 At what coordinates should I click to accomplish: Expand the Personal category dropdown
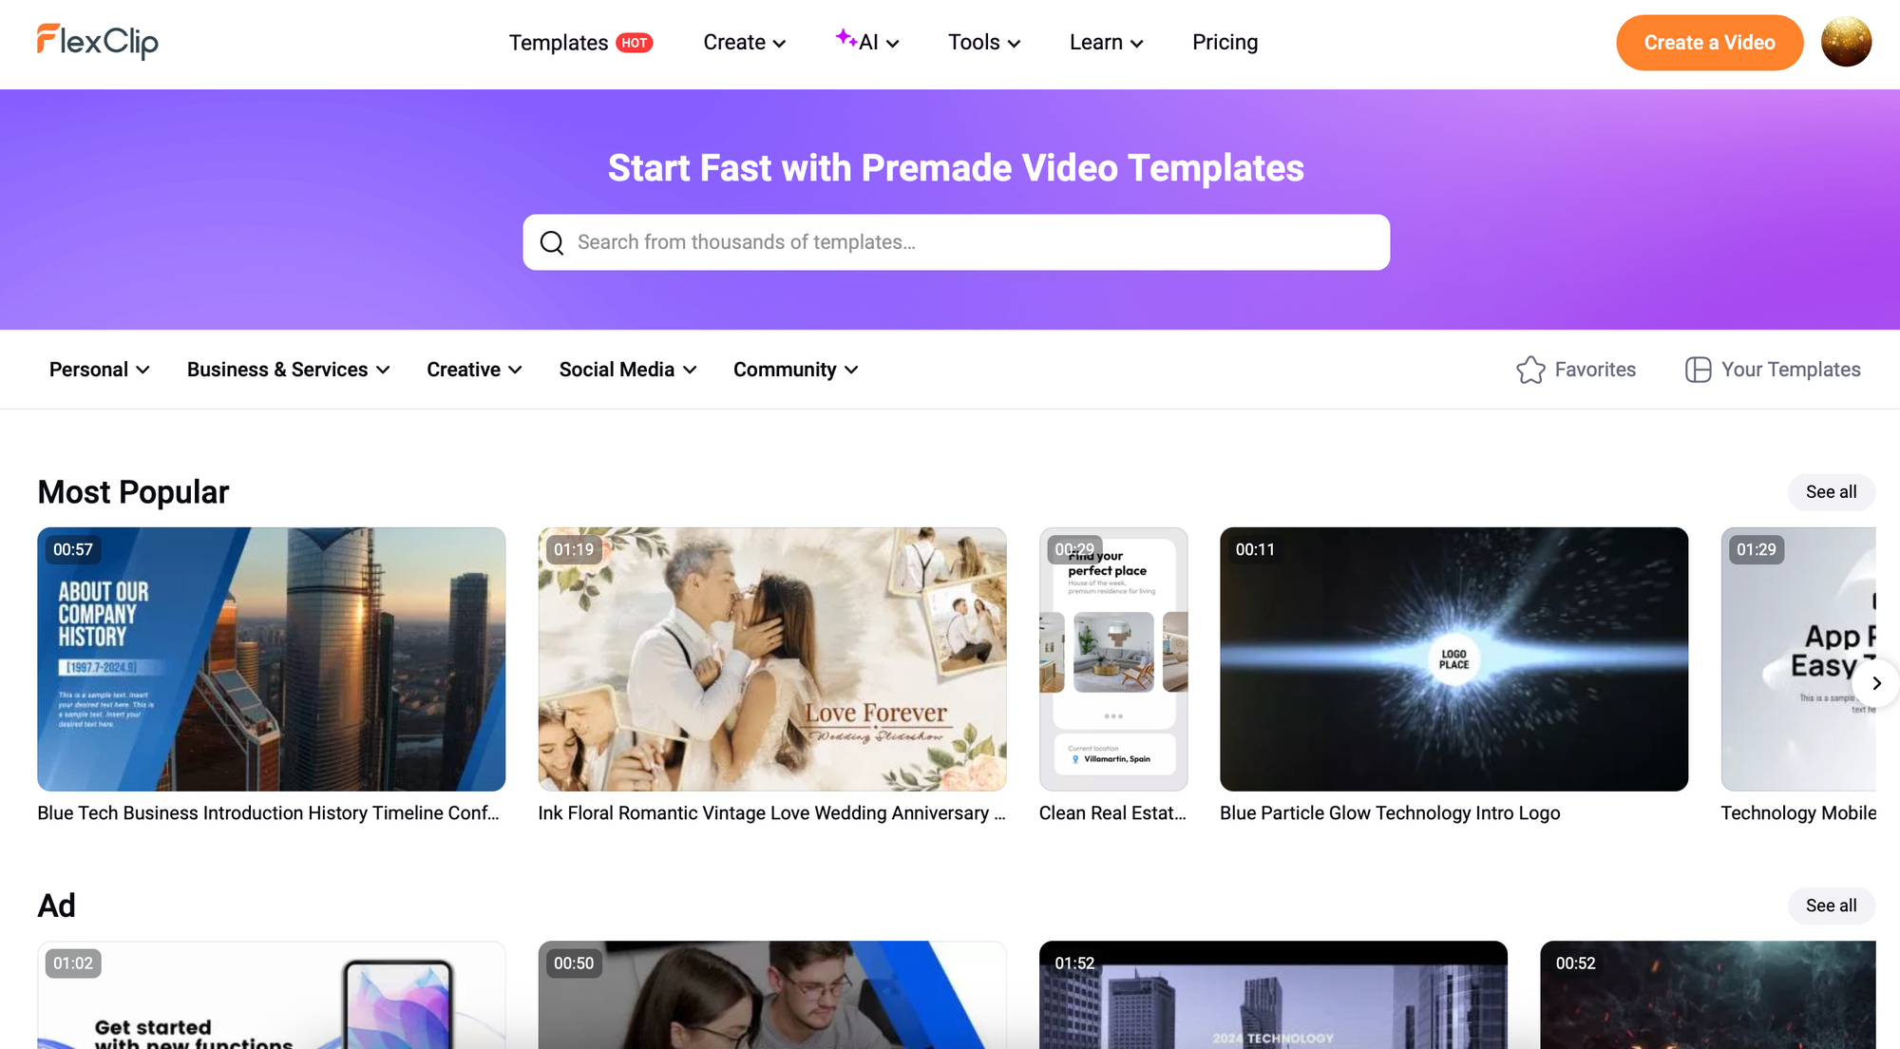[x=100, y=370]
